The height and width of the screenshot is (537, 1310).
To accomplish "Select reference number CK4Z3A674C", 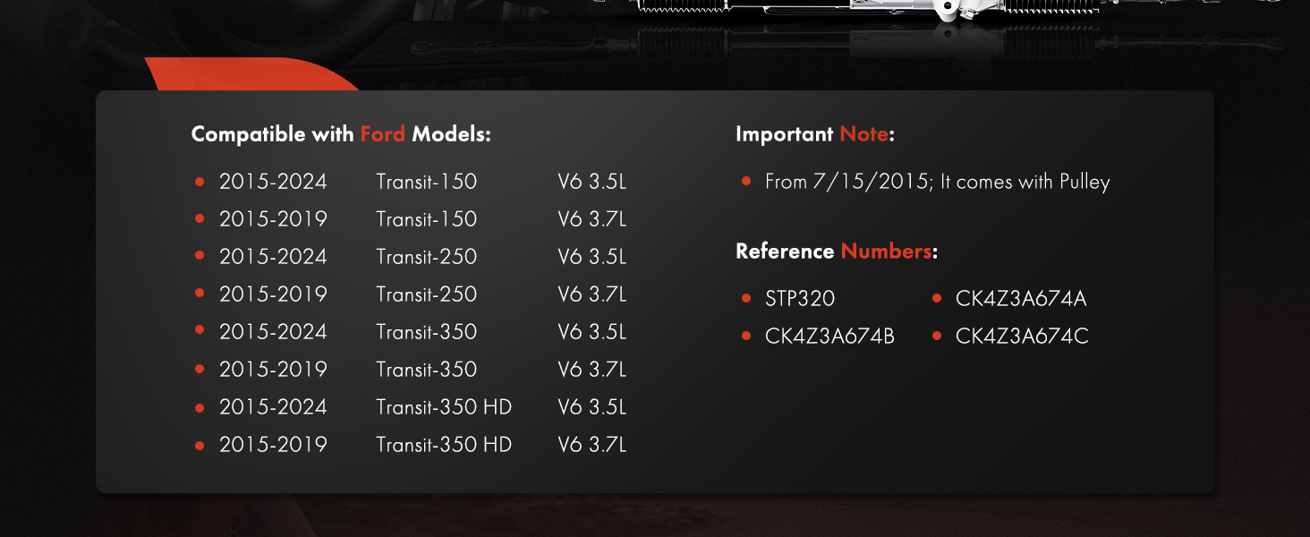I will point(1022,337).
